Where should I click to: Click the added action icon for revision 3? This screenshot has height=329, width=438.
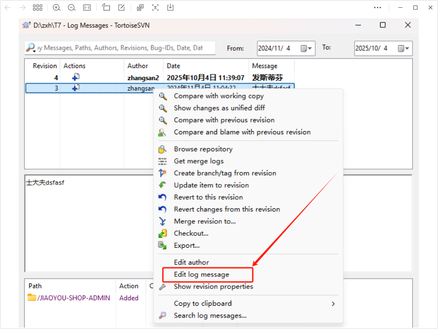tap(76, 88)
